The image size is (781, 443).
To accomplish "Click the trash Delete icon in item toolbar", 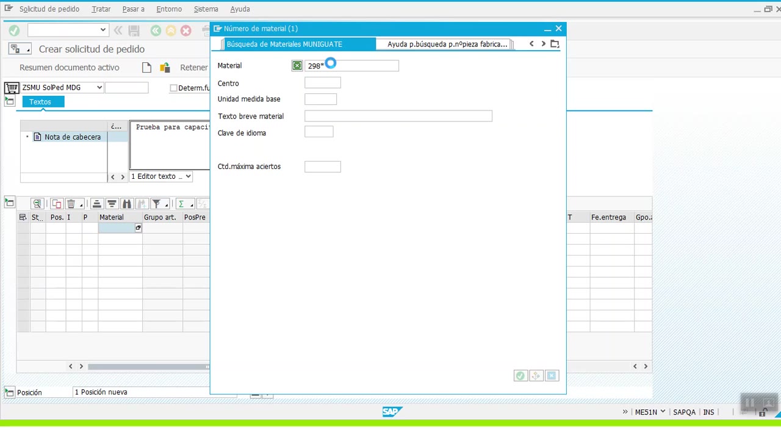I will [71, 204].
